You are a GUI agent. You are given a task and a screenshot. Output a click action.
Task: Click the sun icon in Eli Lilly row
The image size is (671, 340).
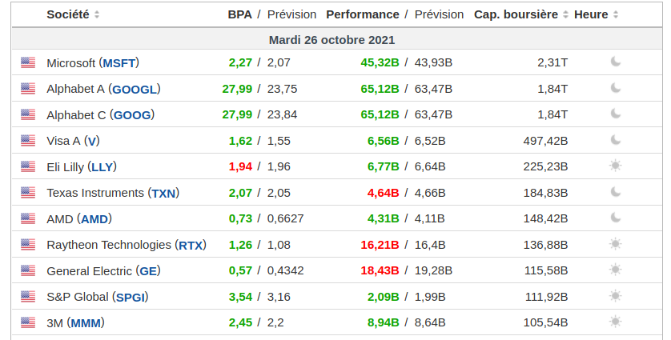[x=615, y=166]
